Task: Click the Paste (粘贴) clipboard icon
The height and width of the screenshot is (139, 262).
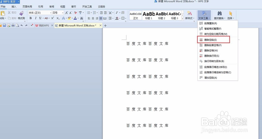Action: [3, 13]
